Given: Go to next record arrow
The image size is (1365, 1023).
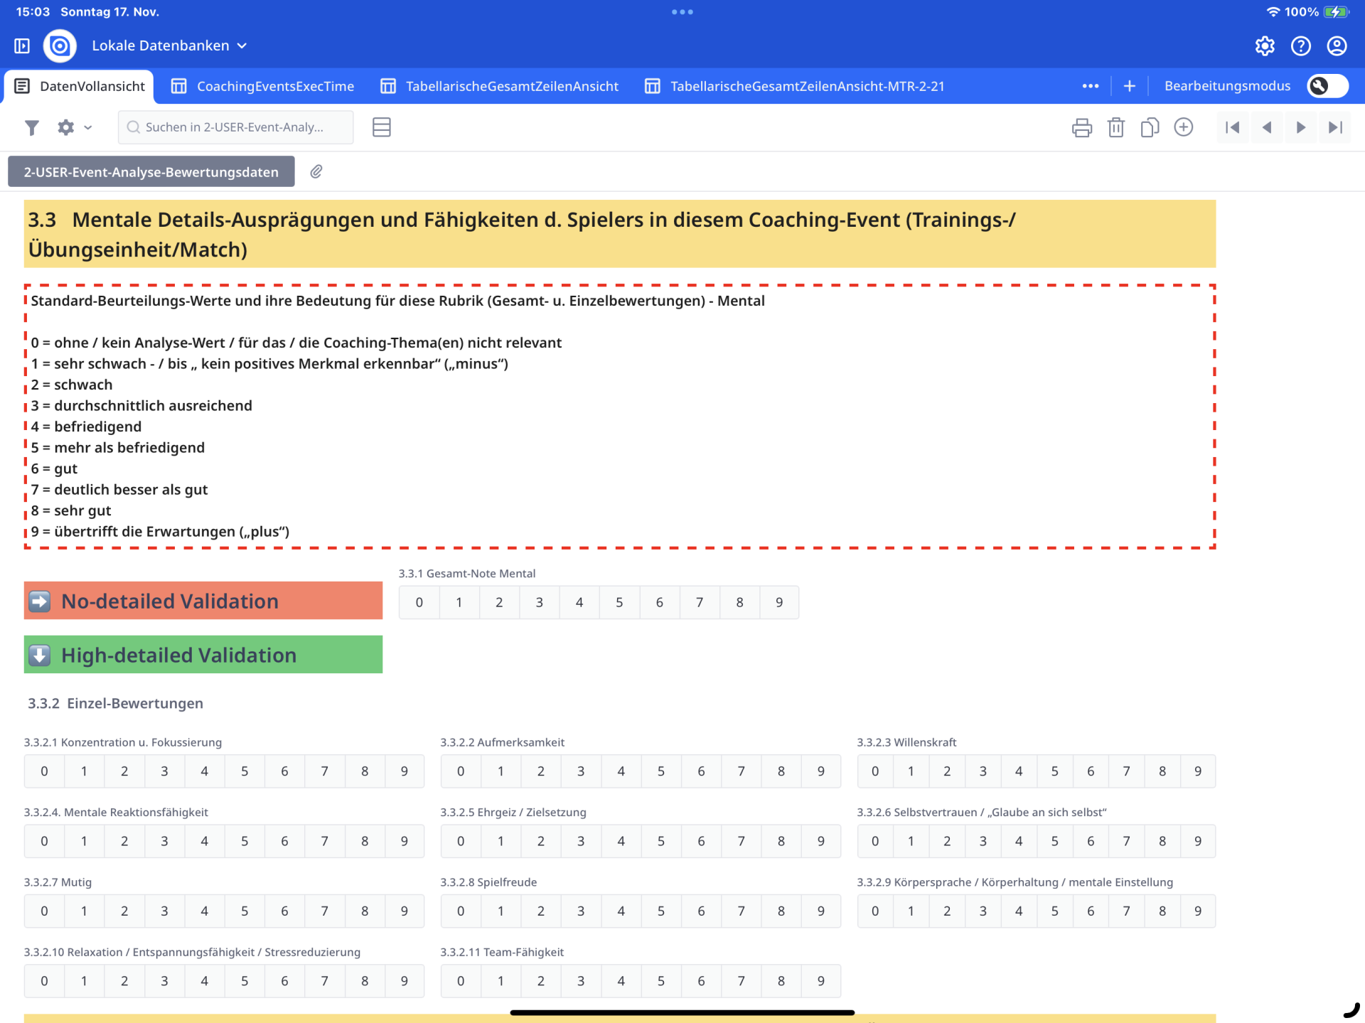Looking at the screenshot, I should 1300,127.
